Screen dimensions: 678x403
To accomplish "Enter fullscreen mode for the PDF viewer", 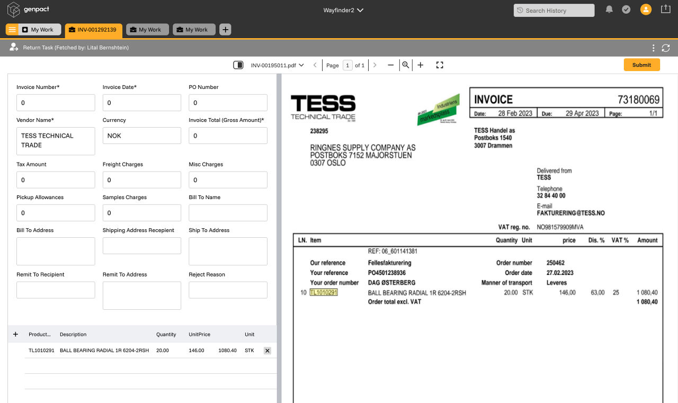I will (x=440, y=65).
